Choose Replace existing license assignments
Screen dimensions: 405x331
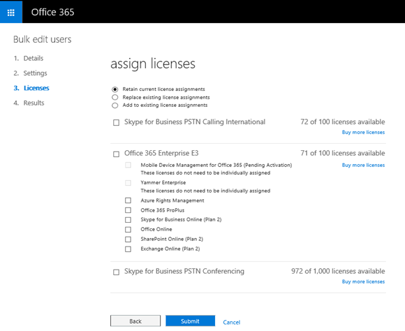click(115, 98)
